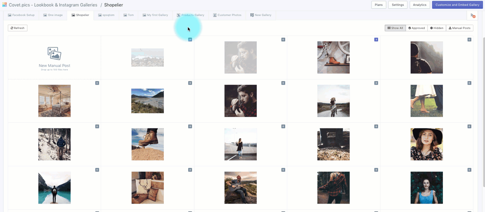Click the count badge on the deer pillows photo
Screen dimensions: 485x212
click(190, 170)
